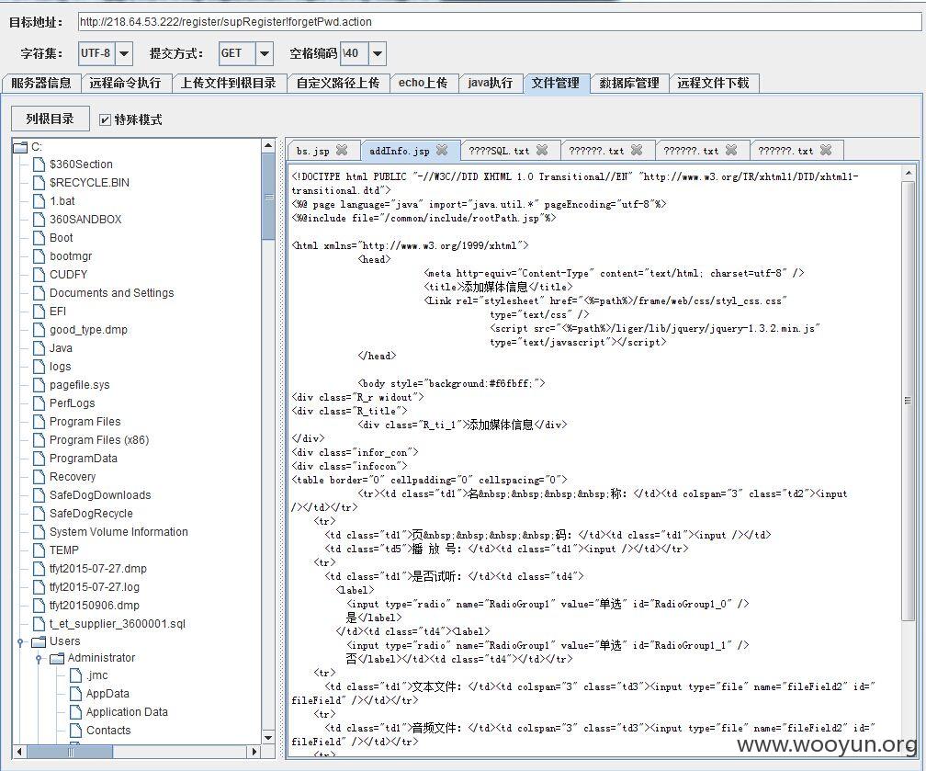The width and height of the screenshot is (926, 771).
Task: Select System Volume Information entry
Action: pos(119,532)
